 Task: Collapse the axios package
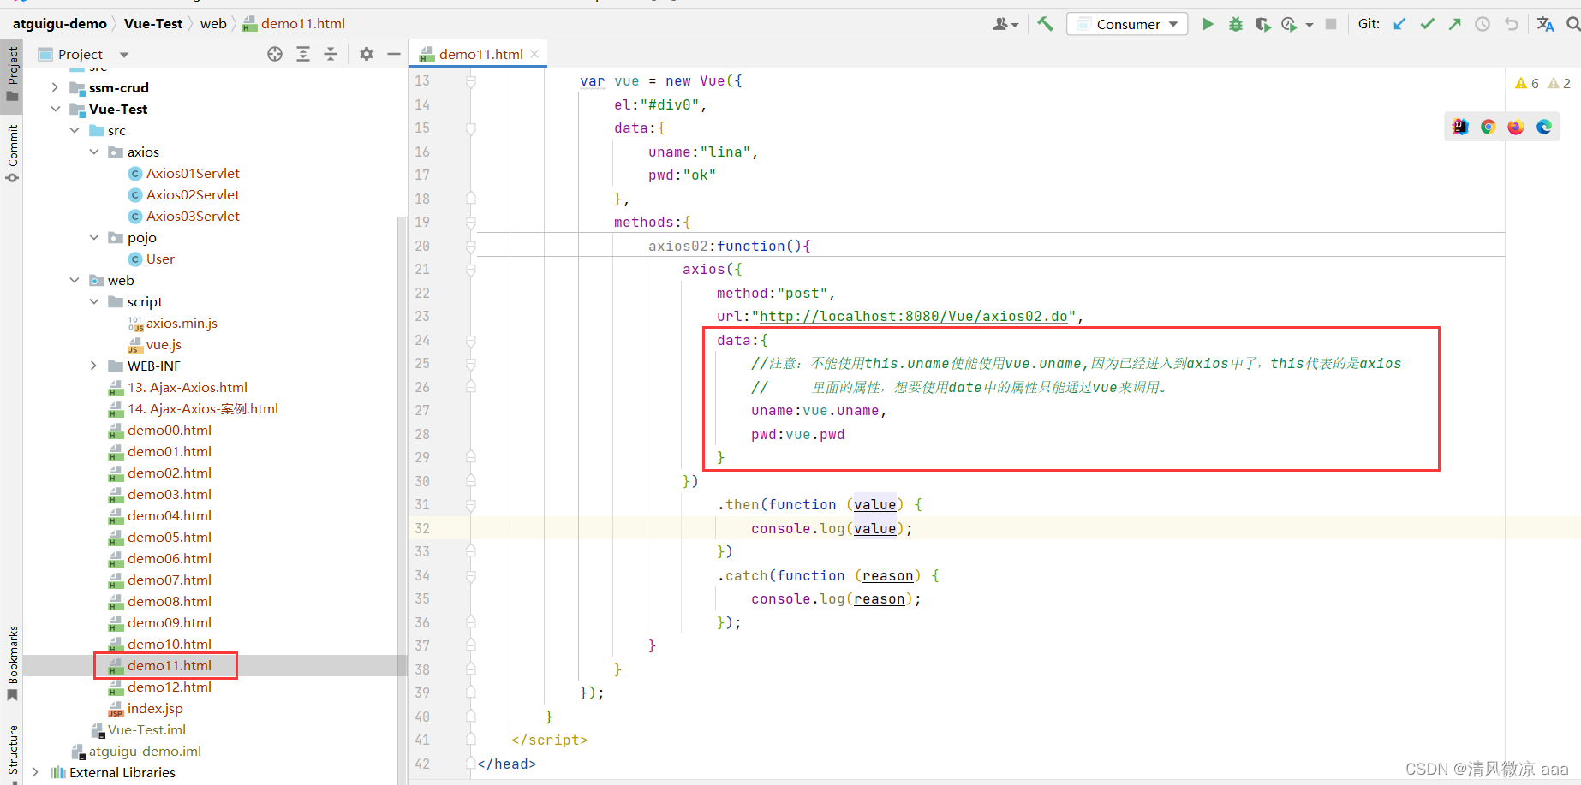94,152
